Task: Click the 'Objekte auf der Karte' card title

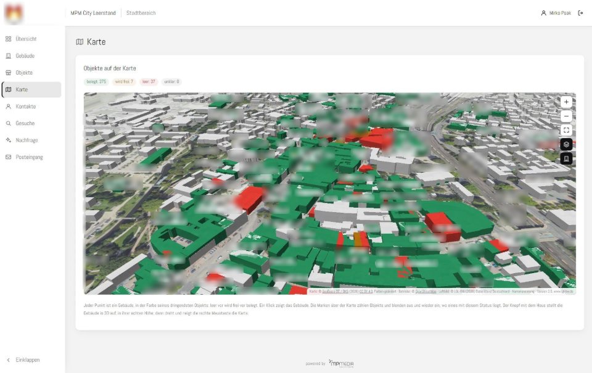Action: click(110, 68)
